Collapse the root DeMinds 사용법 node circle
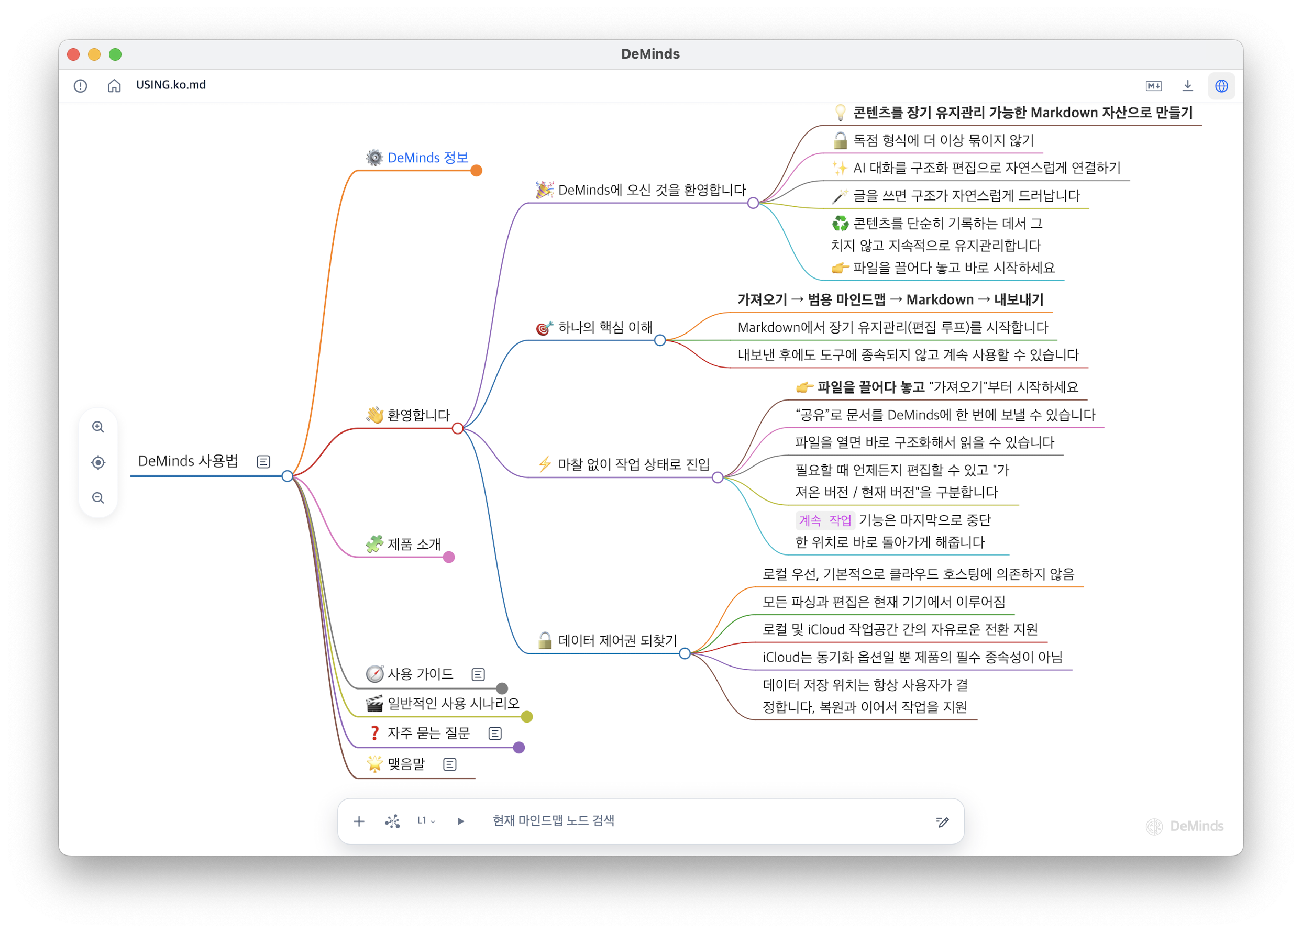 pos(288,476)
